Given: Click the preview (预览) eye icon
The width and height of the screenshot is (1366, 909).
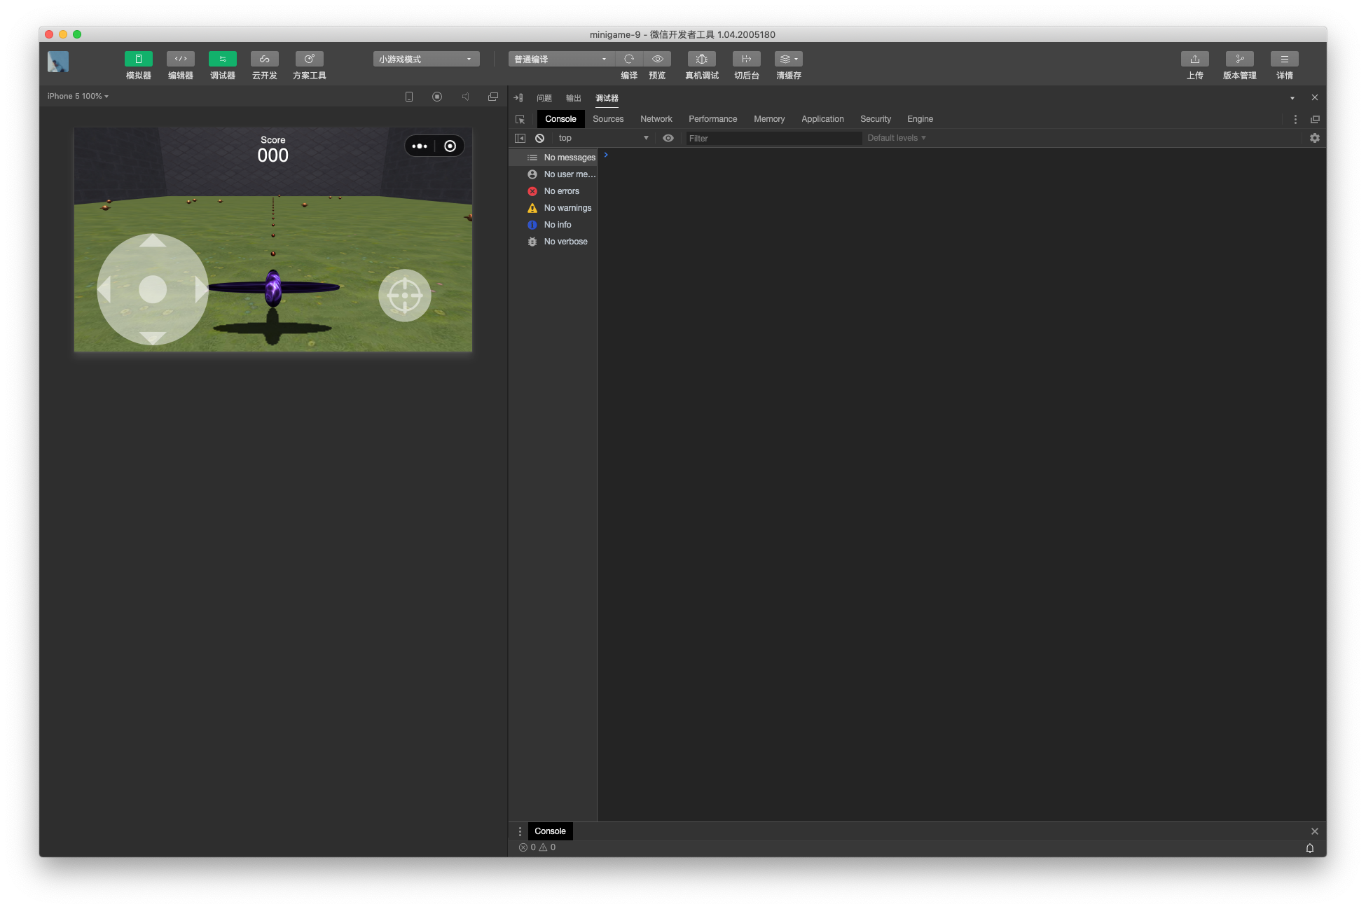Looking at the screenshot, I should (x=657, y=60).
